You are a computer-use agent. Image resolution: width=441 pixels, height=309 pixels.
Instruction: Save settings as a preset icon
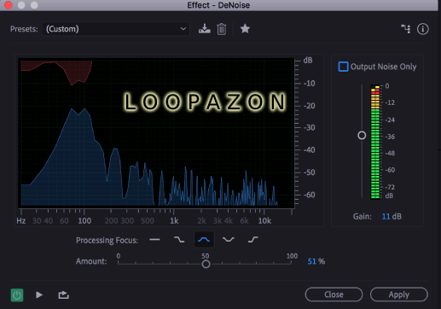tap(205, 29)
